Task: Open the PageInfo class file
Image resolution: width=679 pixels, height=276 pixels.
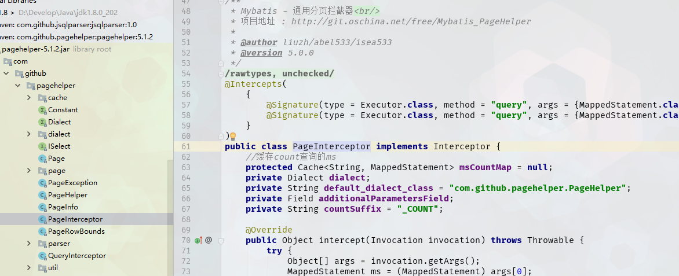Action: (x=63, y=207)
